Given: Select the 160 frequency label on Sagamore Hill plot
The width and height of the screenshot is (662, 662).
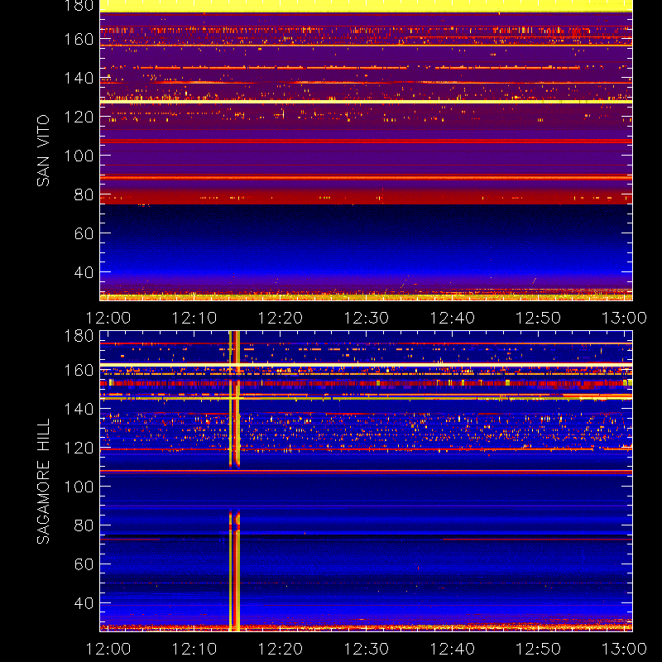Looking at the screenshot, I should (79, 370).
